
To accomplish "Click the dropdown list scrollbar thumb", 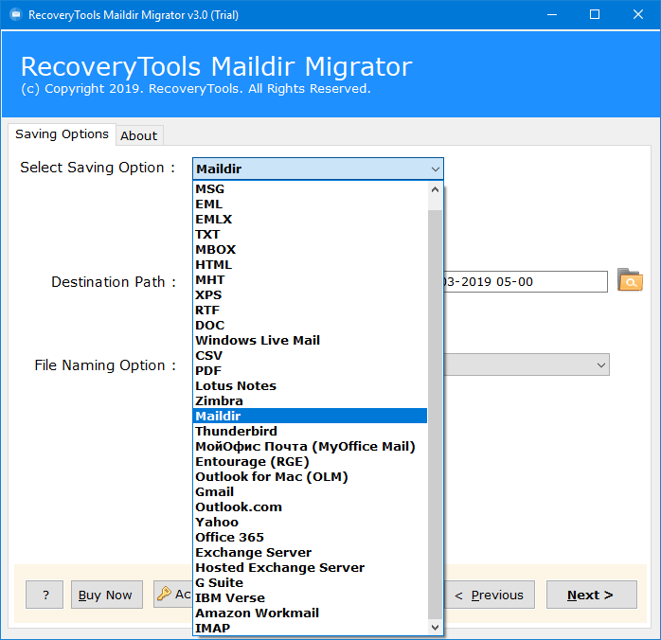I will (435, 415).
